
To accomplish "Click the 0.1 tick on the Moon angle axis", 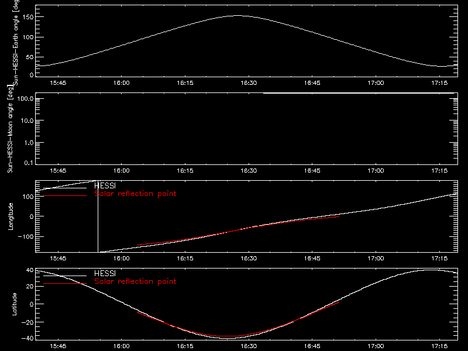I will coord(29,163).
